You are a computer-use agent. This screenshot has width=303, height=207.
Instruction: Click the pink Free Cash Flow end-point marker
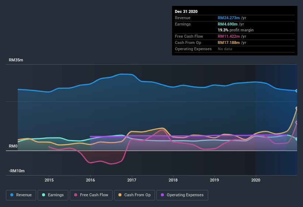point(296,122)
